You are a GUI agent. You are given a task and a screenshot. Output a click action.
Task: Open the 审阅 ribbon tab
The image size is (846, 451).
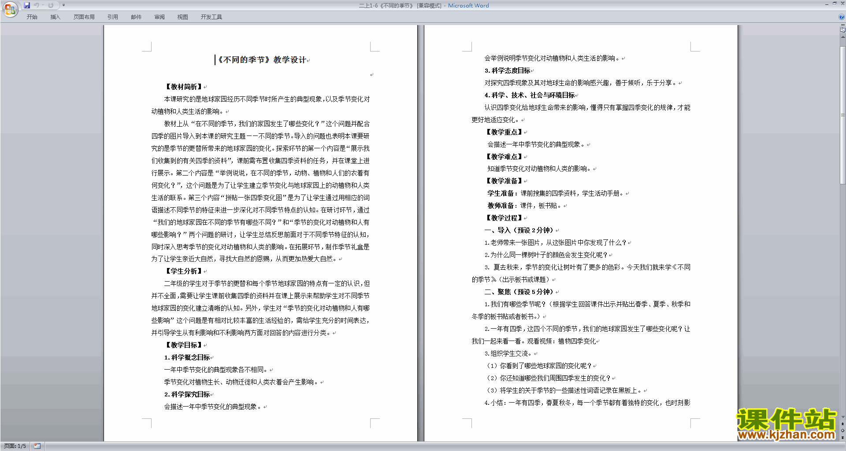pyautogui.click(x=160, y=17)
